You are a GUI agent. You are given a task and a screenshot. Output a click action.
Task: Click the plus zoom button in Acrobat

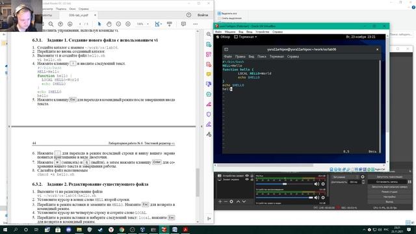tap(128, 24)
